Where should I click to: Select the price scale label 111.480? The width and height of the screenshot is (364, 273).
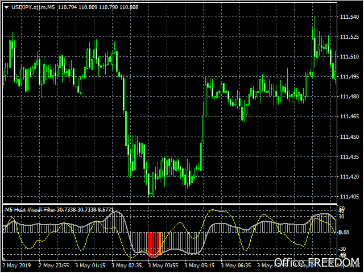click(x=349, y=96)
